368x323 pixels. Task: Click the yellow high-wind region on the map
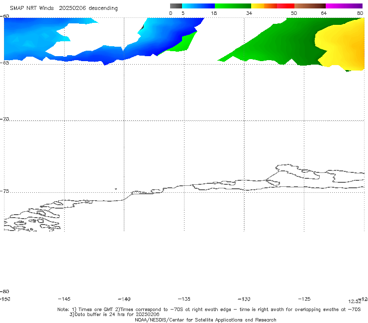343,45
